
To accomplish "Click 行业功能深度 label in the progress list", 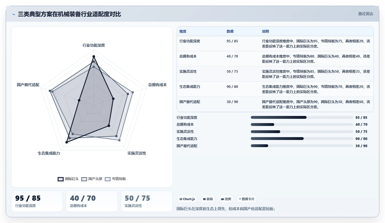I will point(187,117).
